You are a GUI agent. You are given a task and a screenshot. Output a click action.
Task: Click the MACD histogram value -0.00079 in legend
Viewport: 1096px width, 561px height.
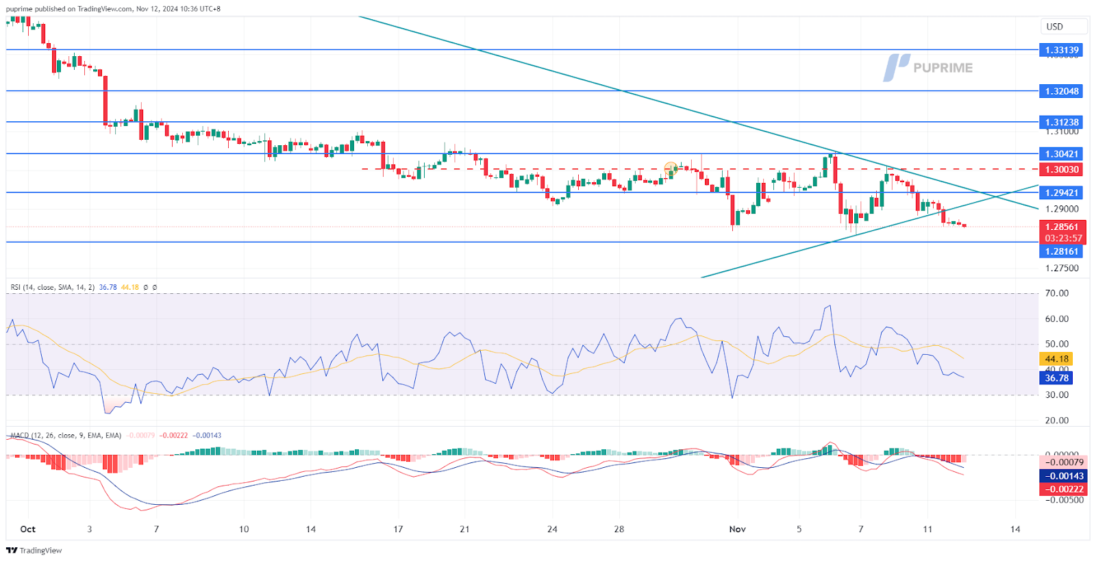[x=140, y=436]
